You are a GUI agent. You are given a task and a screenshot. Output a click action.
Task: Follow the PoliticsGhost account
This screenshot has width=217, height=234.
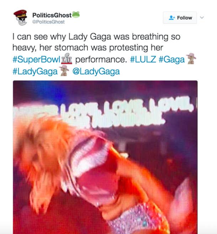(180, 18)
